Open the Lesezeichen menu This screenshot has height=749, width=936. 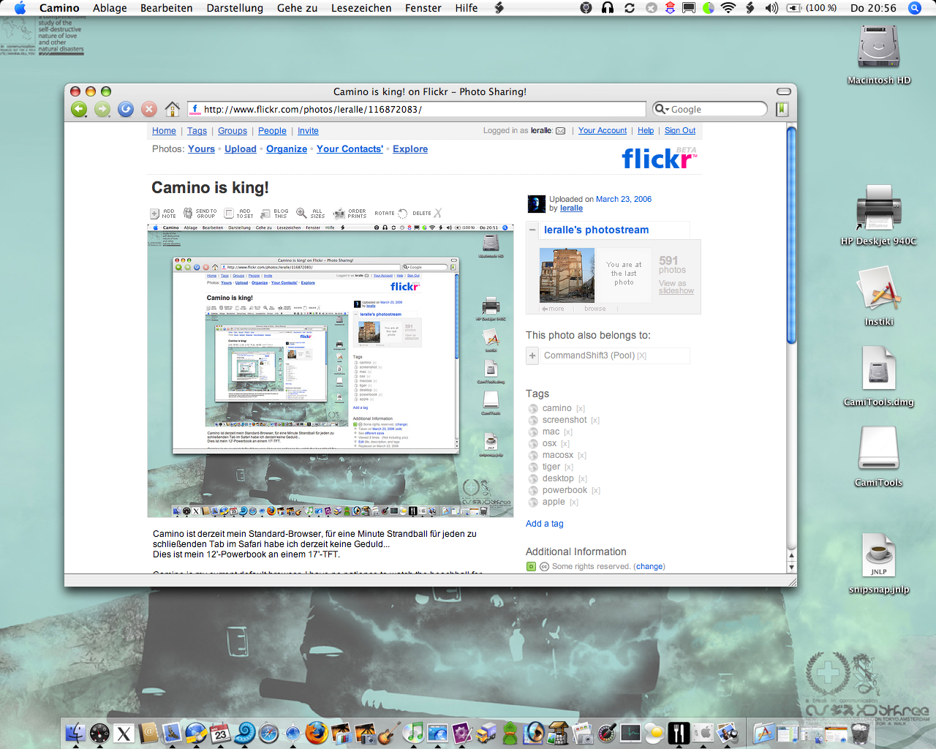pyautogui.click(x=361, y=8)
